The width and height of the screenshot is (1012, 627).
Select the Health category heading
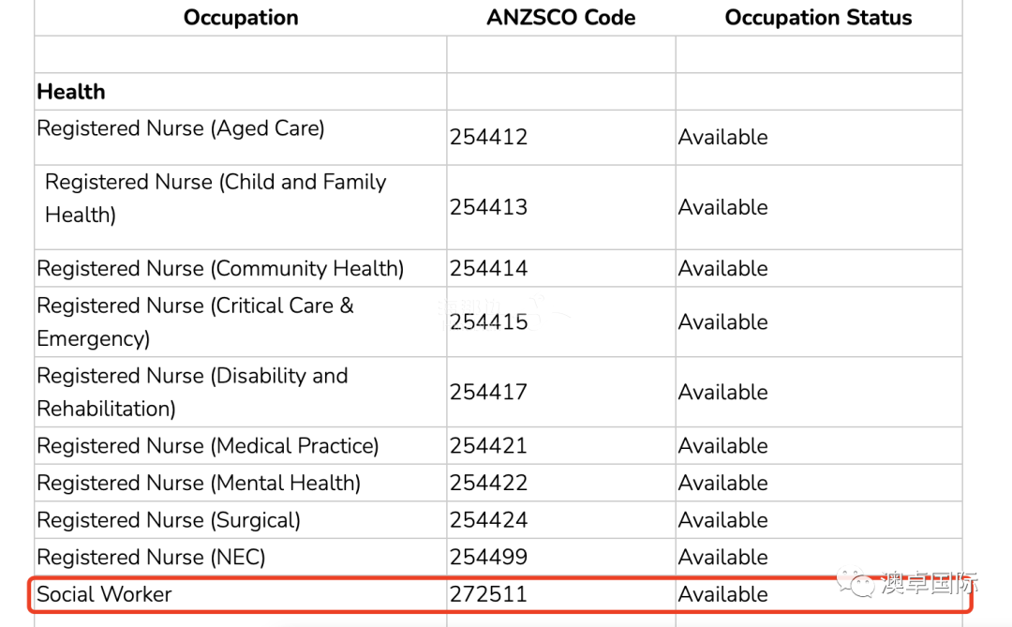[x=71, y=92]
